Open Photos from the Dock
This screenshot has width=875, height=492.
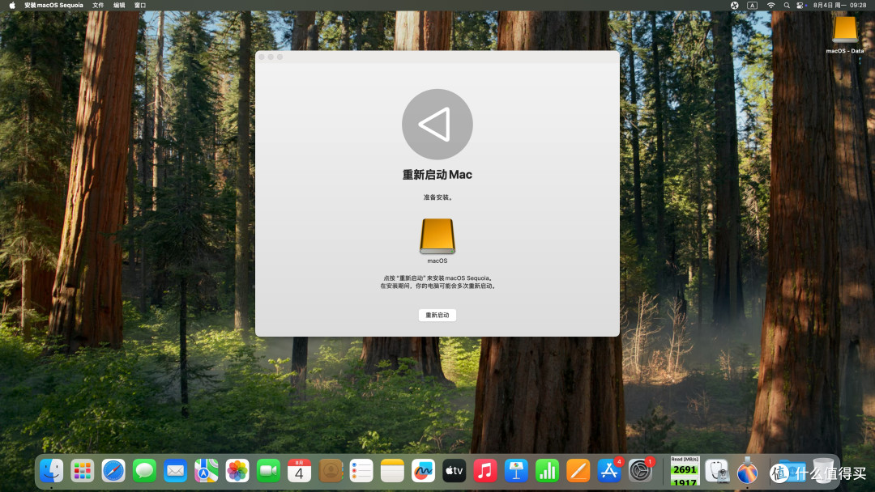[237, 471]
